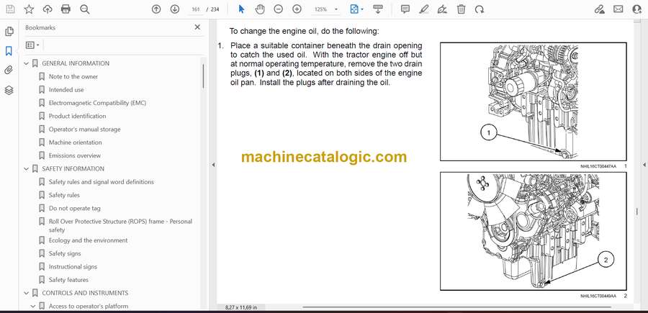Screen dimensions: 648x313
Task: Open the GENERAL INFORMATION bookmark
Action: 76,63
